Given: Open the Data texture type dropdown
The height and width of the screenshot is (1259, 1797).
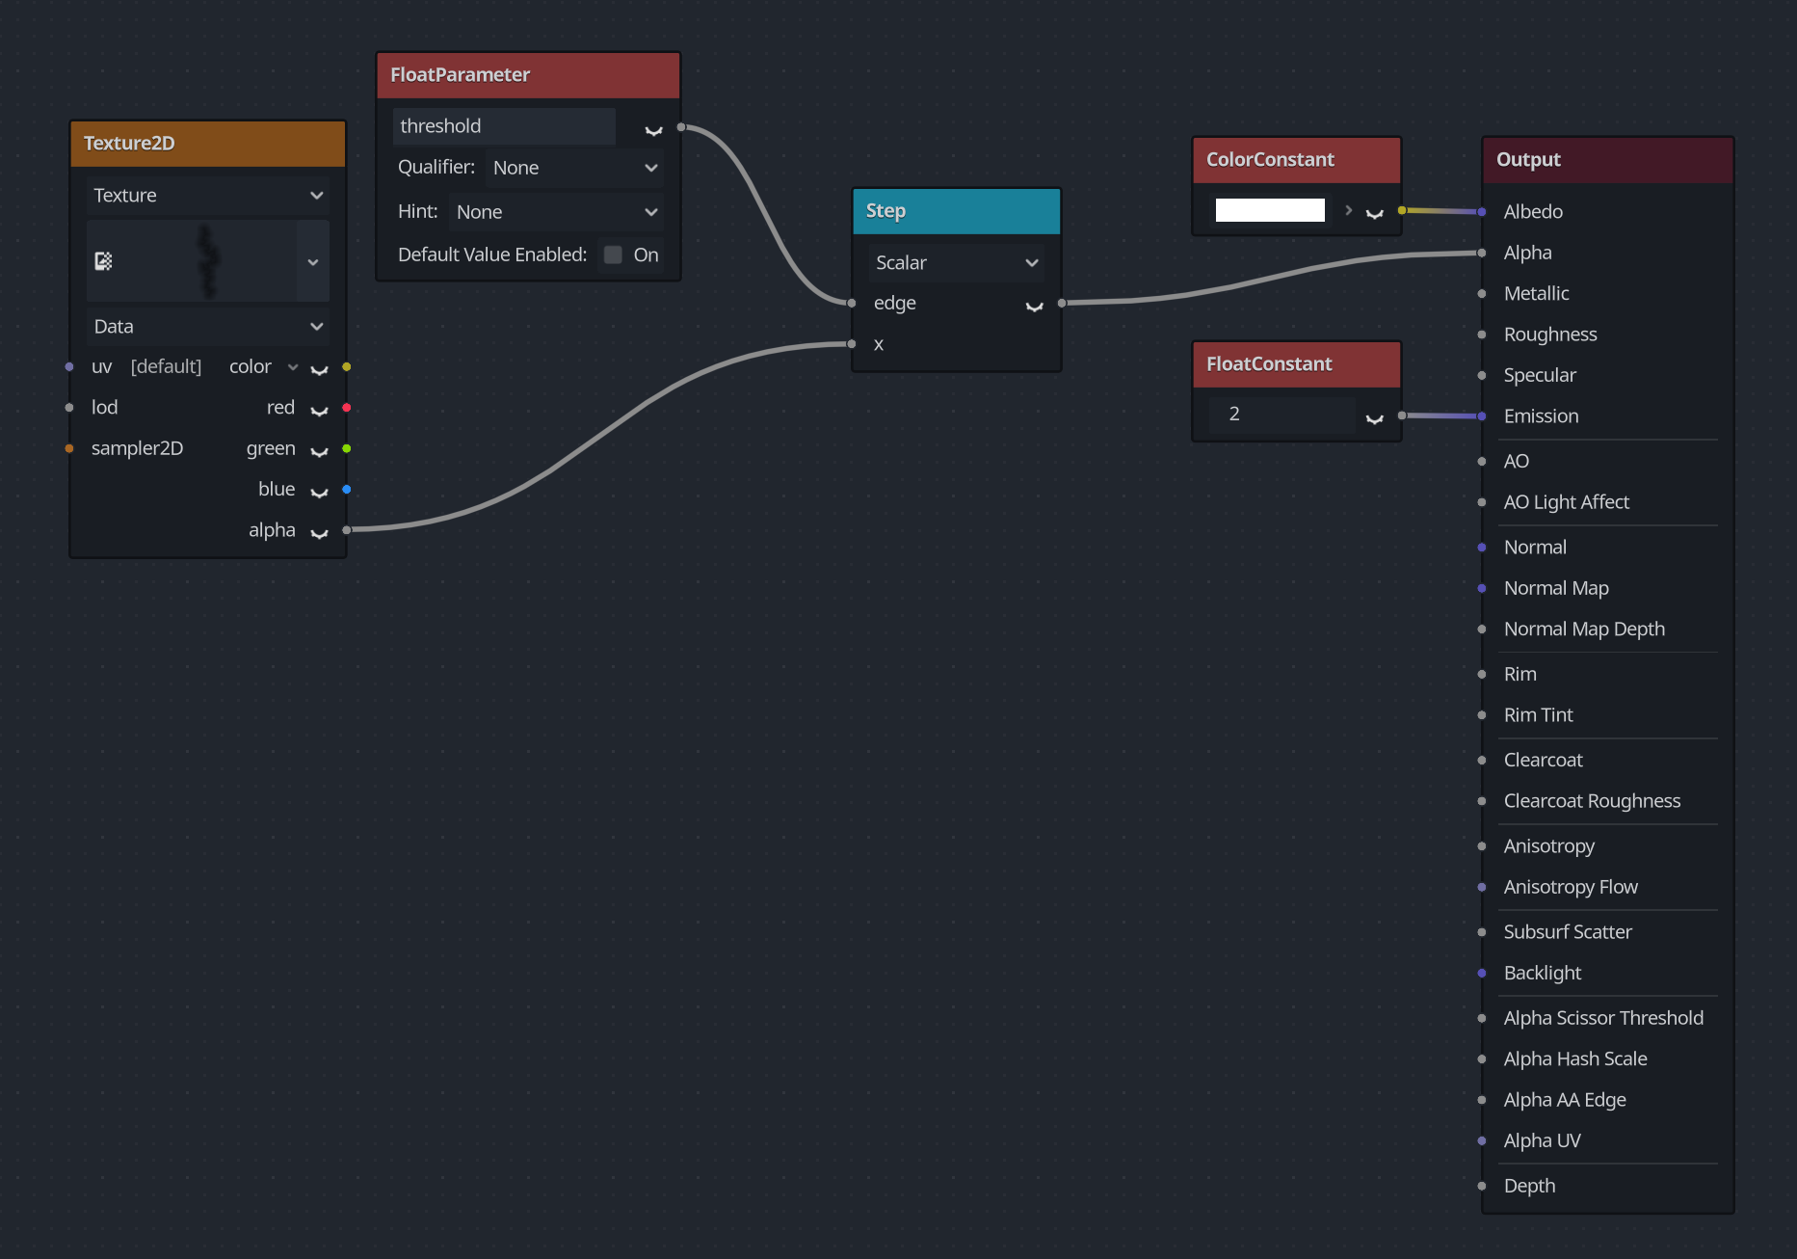Looking at the screenshot, I should tap(208, 327).
